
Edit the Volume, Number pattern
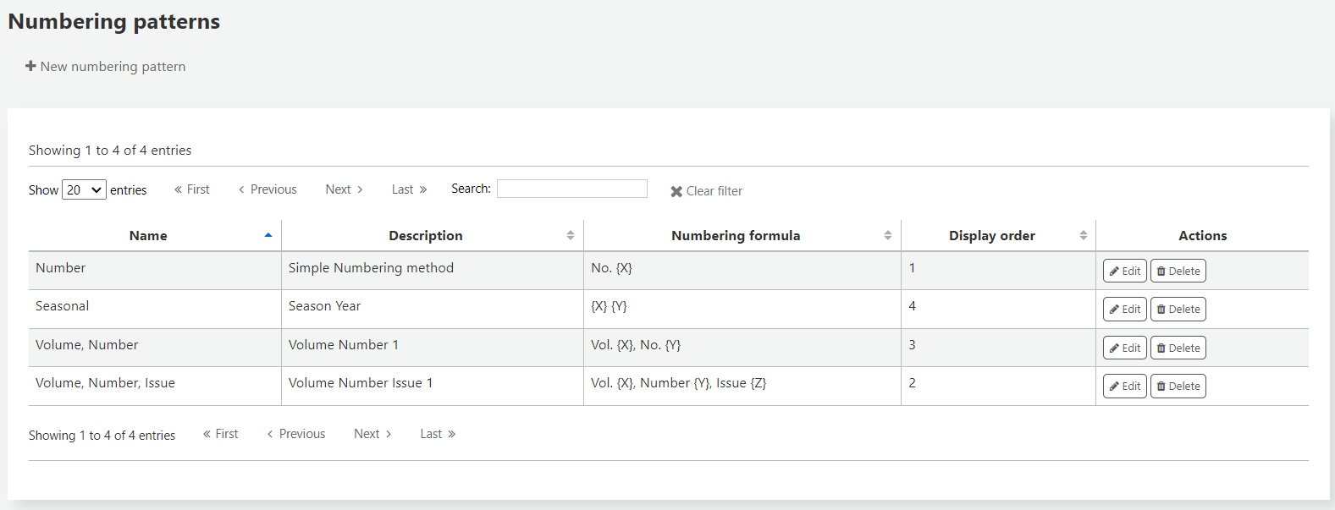tap(1124, 348)
